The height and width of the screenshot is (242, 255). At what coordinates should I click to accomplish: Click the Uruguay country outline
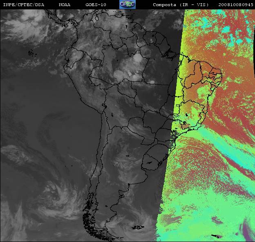[x=150, y=162]
